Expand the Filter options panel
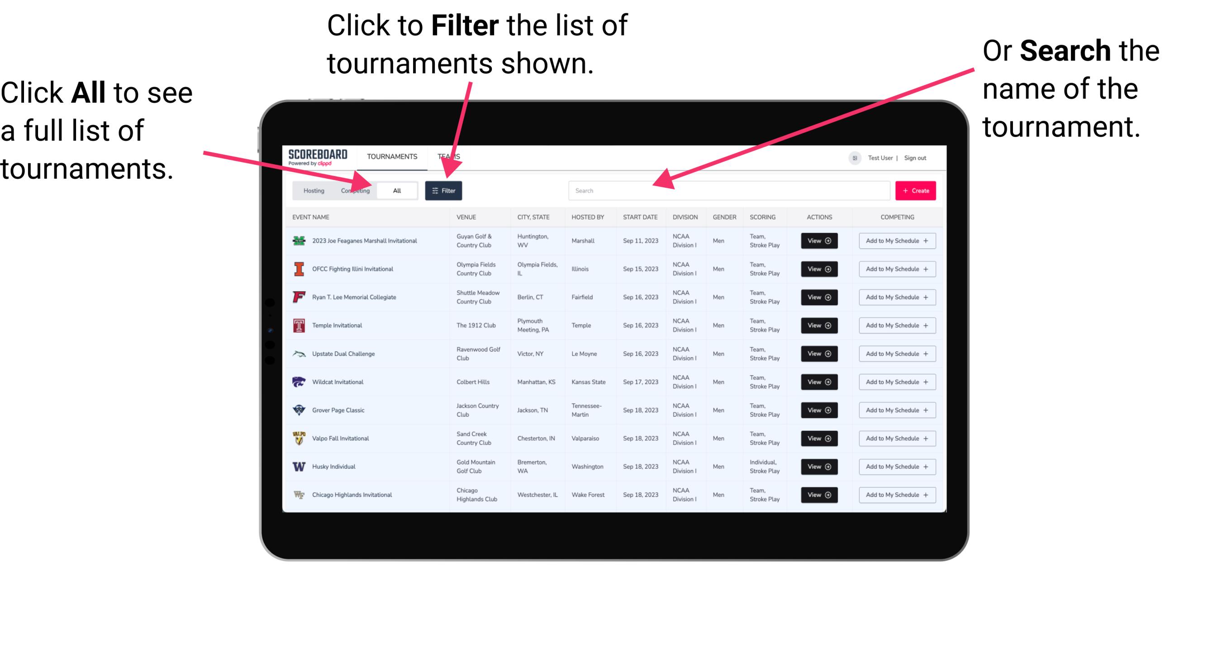The height and width of the screenshot is (660, 1227). click(x=444, y=190)
